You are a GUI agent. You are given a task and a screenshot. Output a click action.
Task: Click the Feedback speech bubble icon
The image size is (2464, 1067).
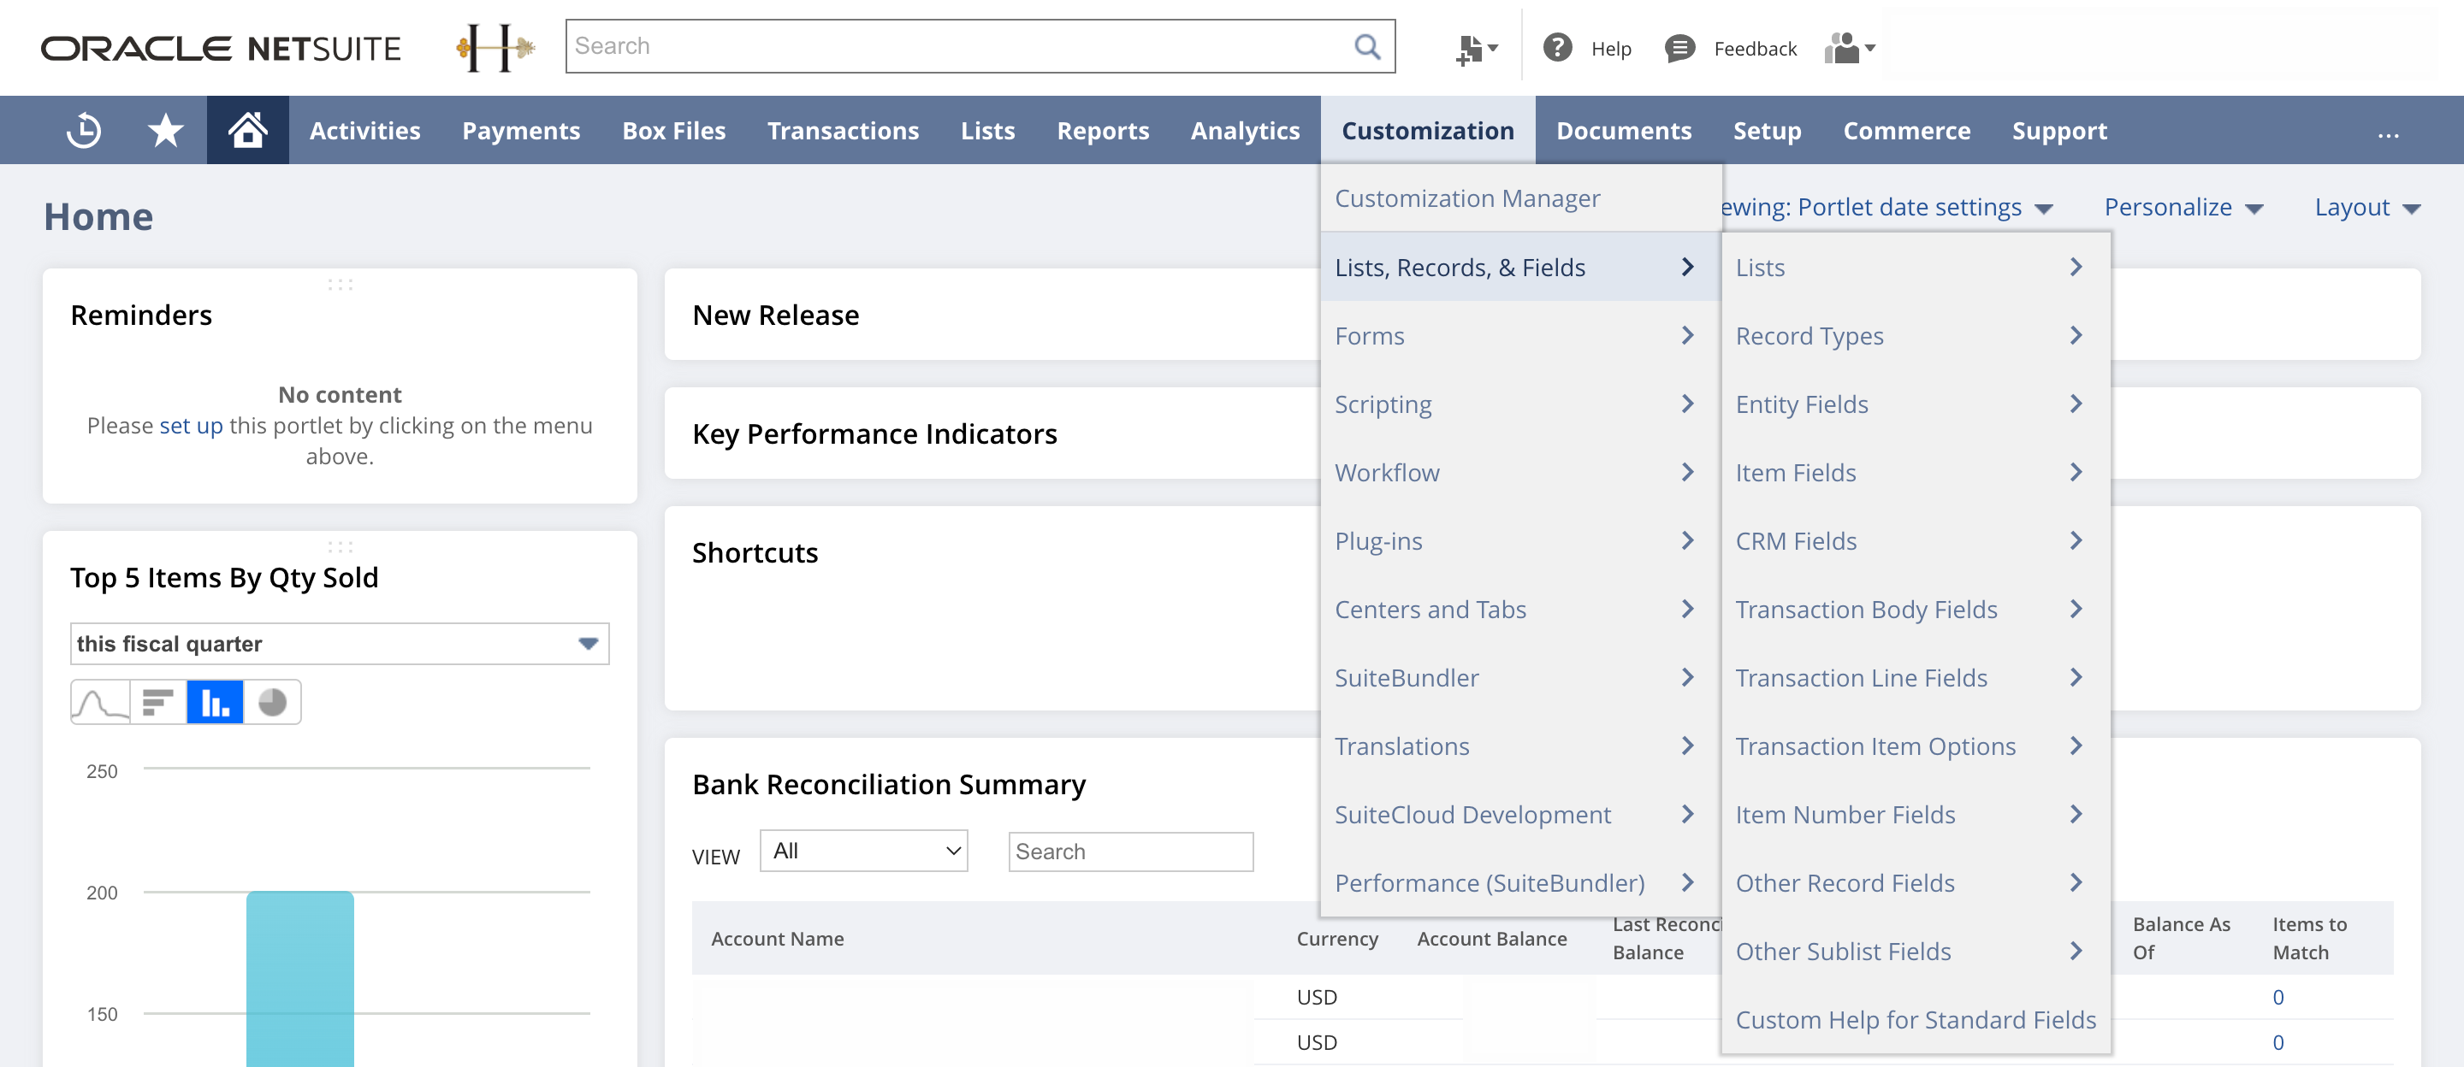(1679, 48)
